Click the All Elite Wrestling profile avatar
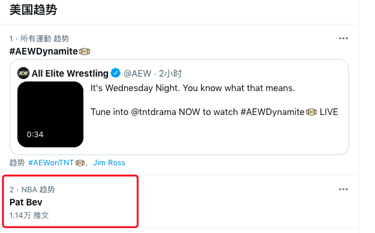Screen dimensions: 375x233 click(23, 73)
